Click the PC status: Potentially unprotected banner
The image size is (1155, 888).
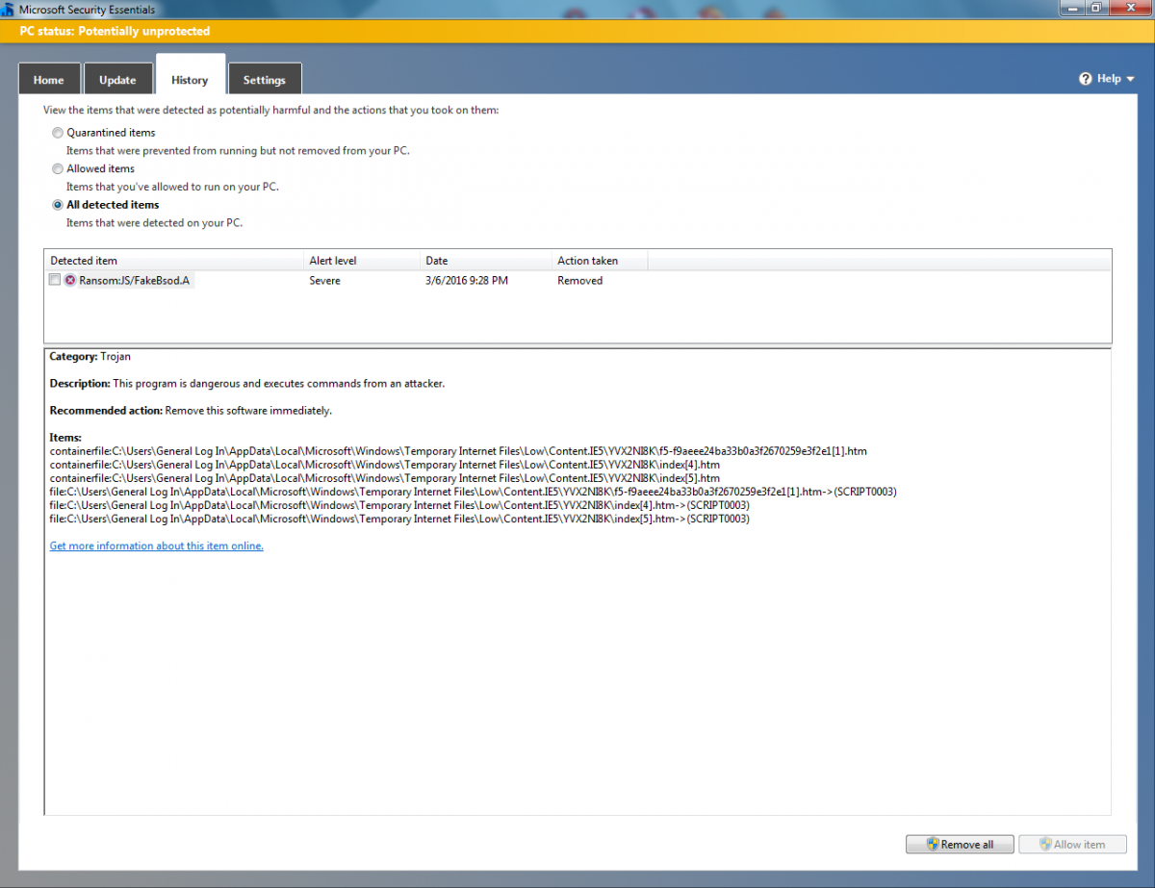point(577,31)
